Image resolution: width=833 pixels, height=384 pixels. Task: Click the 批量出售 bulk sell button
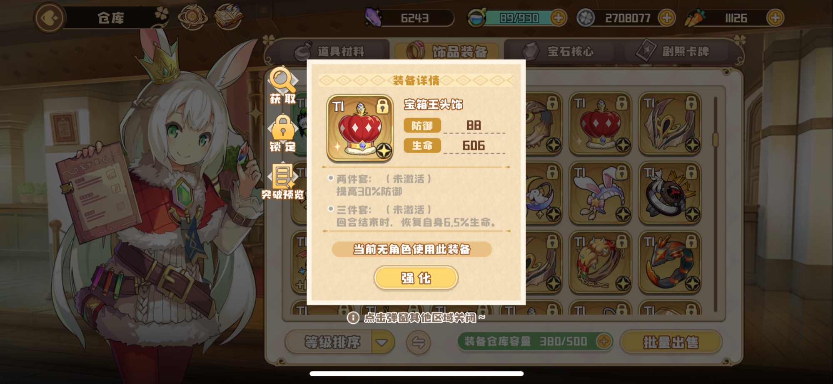coord(671,342)
